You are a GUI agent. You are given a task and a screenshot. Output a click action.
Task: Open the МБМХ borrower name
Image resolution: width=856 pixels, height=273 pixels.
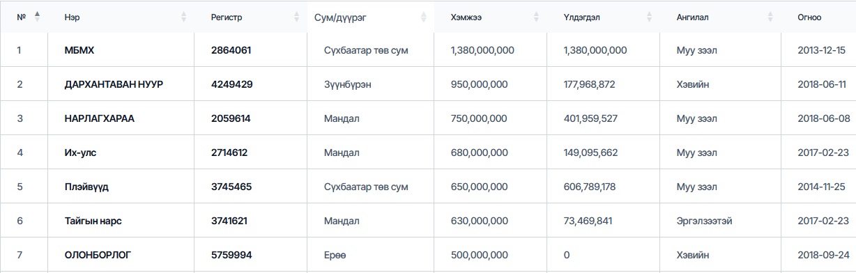click(x=79, y=50)
